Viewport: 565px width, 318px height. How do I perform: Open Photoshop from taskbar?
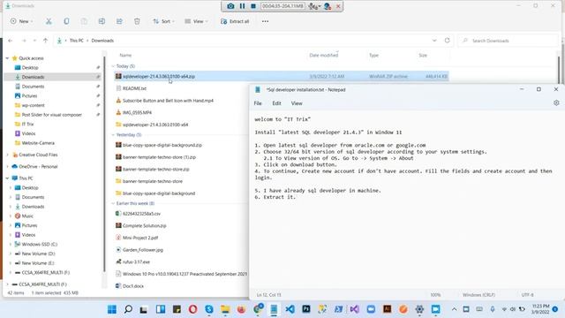[306, 309]
